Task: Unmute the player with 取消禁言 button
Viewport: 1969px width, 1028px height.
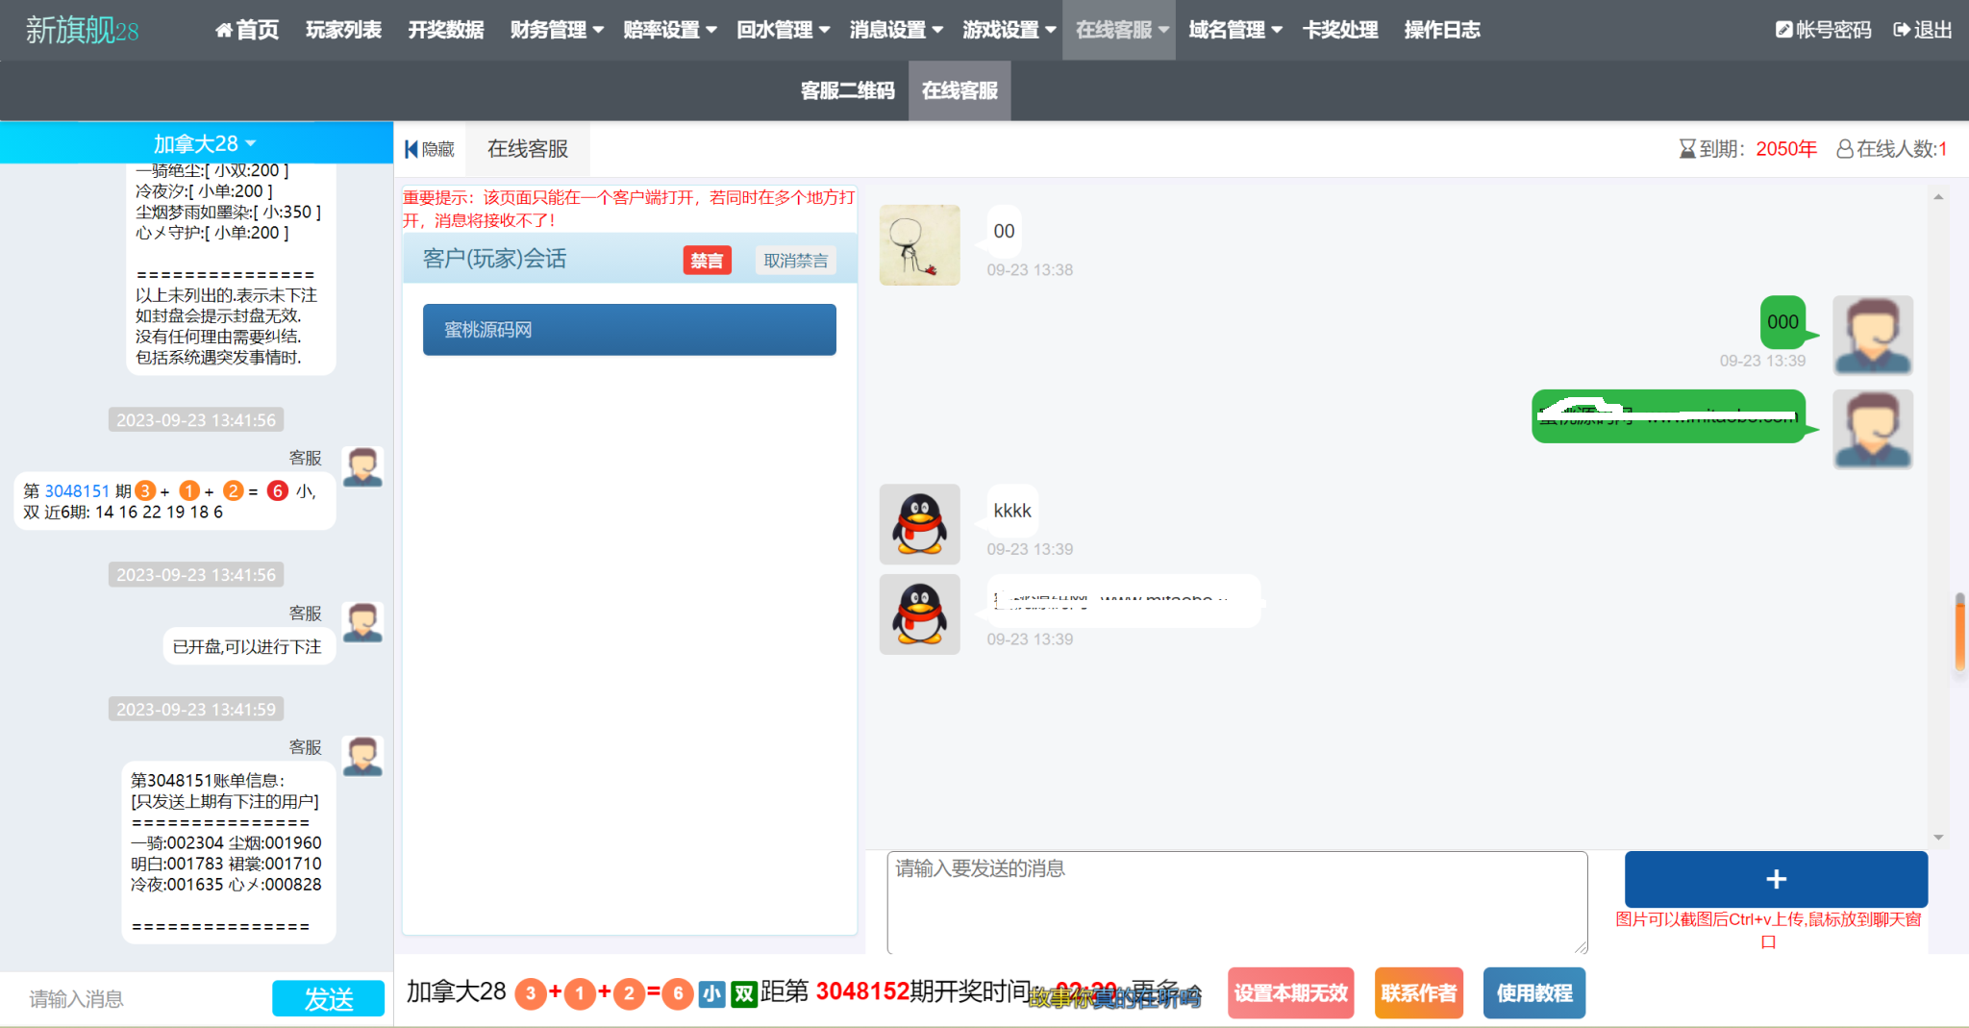Action: [795, 261]
